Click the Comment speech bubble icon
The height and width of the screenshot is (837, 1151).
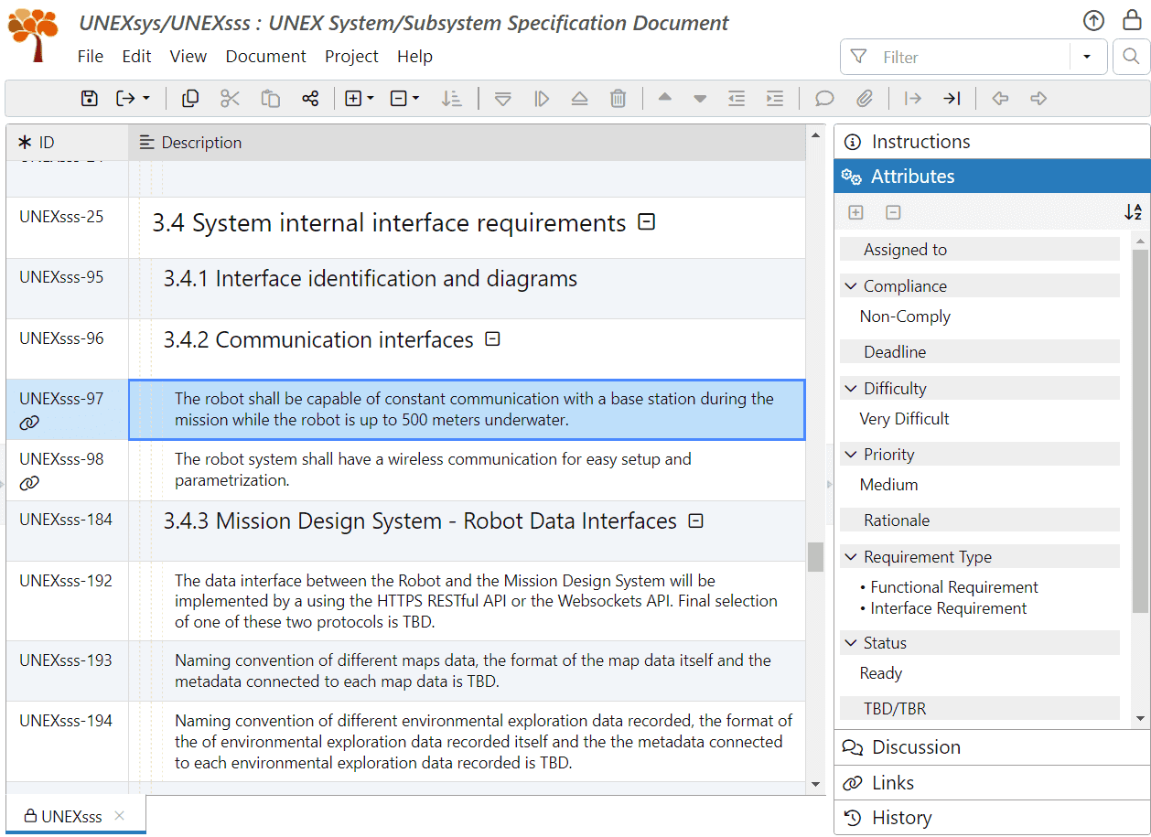(824, 99)
